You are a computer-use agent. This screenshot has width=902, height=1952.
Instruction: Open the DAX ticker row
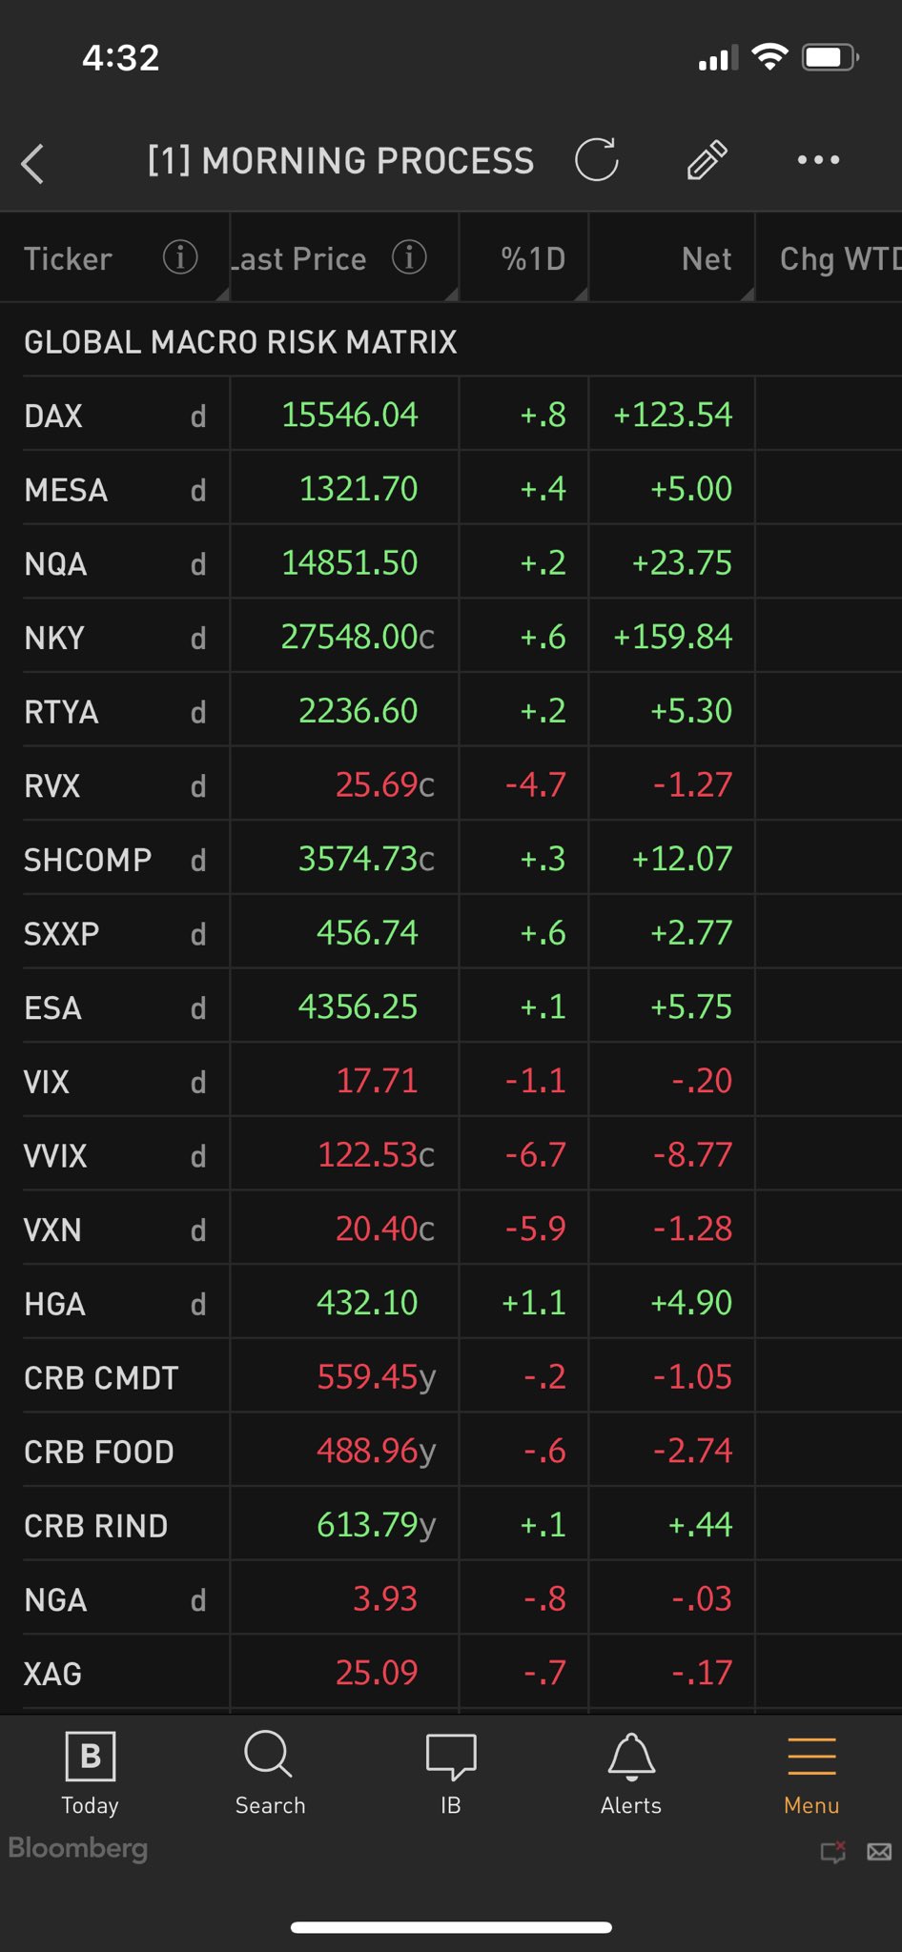53,416
